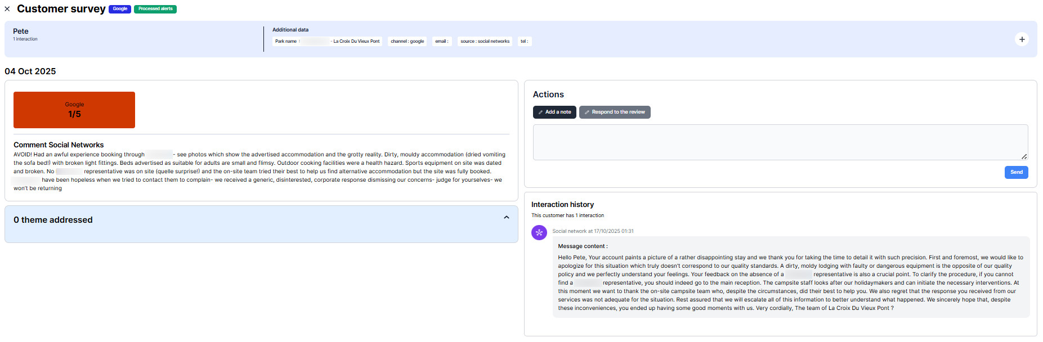Collapse the 0 theme addressed section
1043x342 pixels.
click(x=506, y=218)
